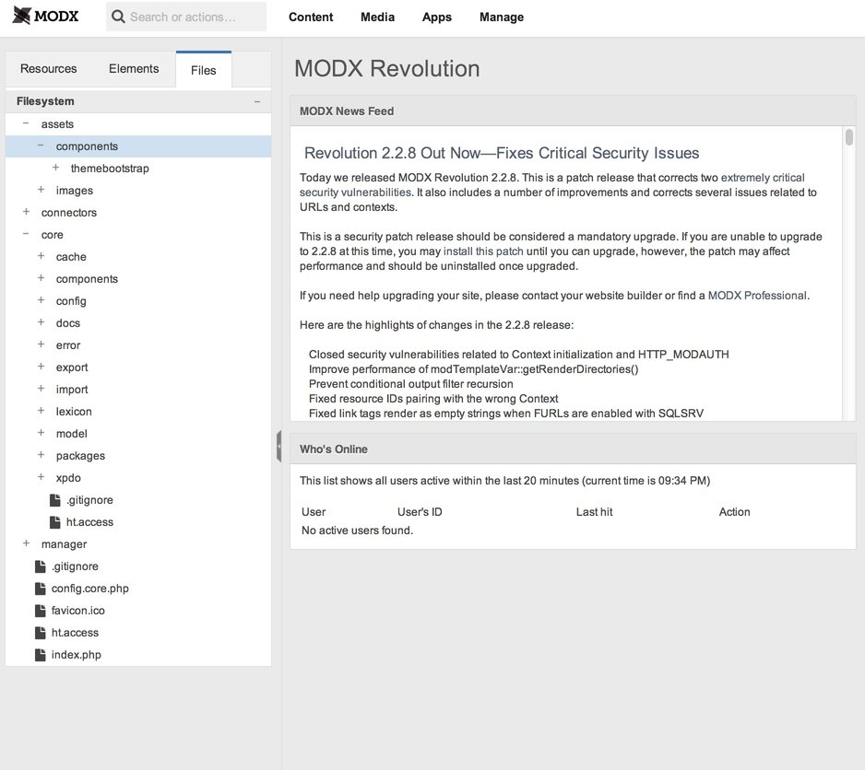The height and width of the screenshot is (770, 865).
Task: Click the ht.access file icon inside core
Action: (54, 522)
